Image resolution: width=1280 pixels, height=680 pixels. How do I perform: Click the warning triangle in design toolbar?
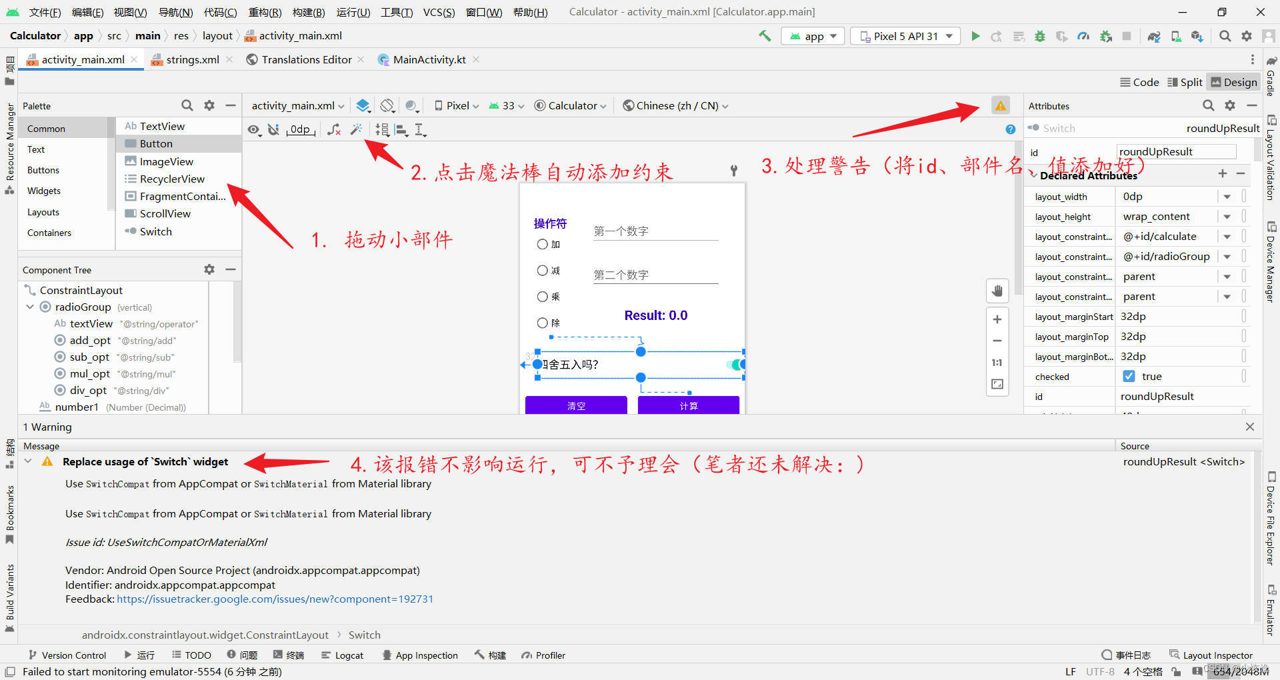click(x=1001, y=105)
